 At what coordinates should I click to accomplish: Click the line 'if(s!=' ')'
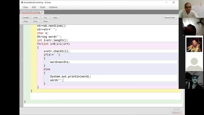(x=52, y=55)
